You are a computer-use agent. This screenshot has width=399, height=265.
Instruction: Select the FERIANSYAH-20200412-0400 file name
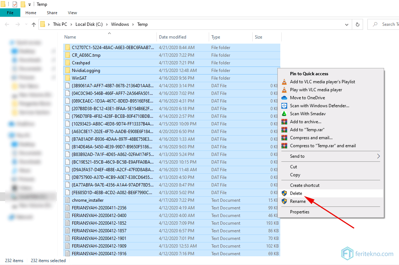tap(99, 216)
